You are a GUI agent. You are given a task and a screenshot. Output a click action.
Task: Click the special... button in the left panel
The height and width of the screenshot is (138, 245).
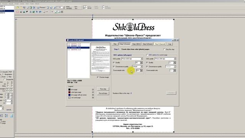point(9,110)
